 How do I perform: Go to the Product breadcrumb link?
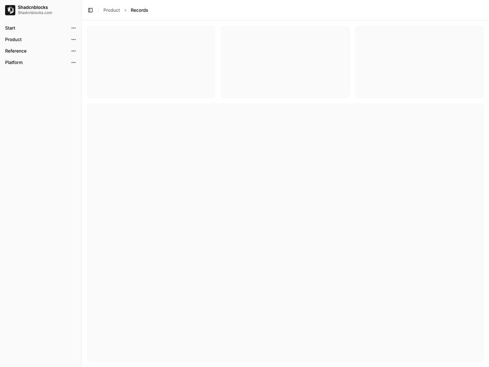(x=112, y=10)
